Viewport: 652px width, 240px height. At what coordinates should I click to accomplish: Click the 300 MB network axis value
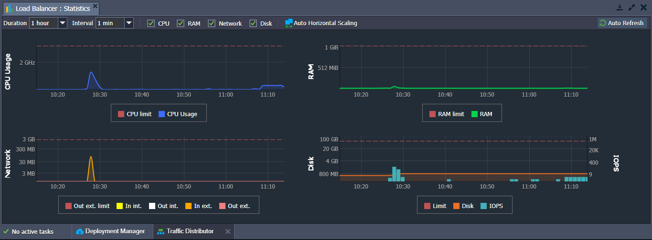click(25, 150)
